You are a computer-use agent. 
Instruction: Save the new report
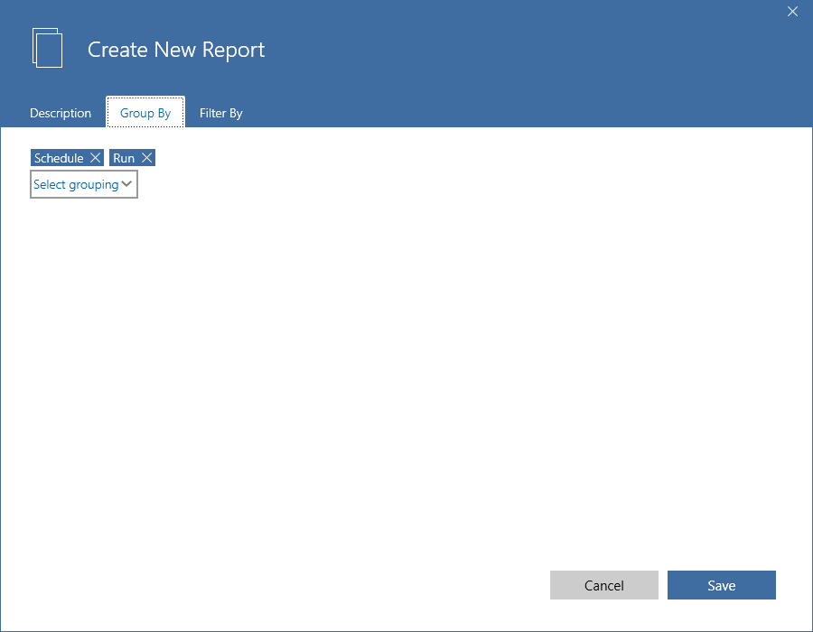(721, 585)
